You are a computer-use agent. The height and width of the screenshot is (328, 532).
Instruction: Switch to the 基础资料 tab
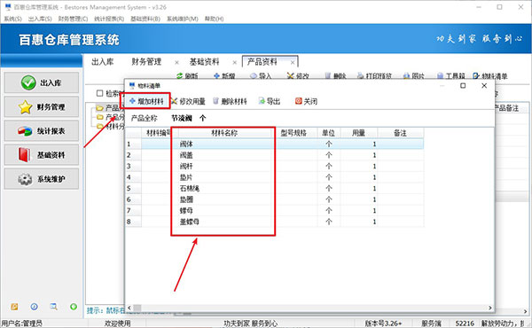pos(204,62)
